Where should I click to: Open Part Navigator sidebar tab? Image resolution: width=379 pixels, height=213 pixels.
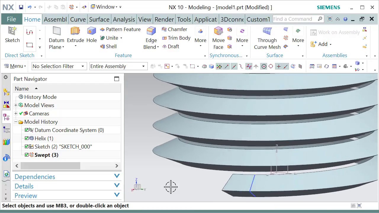(6, 117)
